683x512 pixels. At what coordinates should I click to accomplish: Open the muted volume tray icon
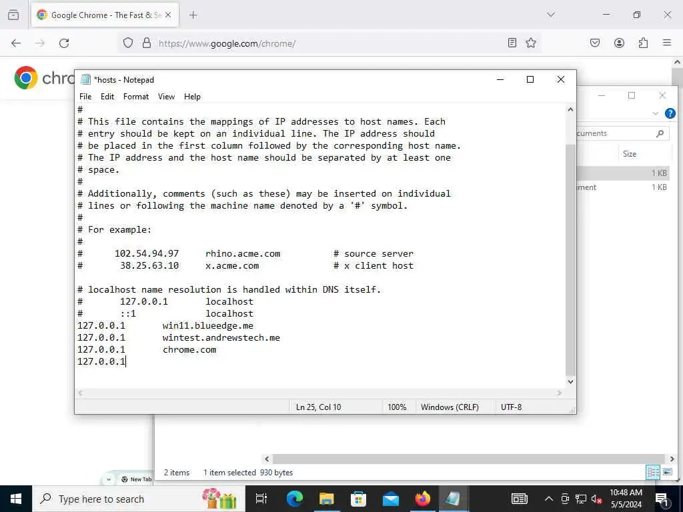(x=597, y=499)
